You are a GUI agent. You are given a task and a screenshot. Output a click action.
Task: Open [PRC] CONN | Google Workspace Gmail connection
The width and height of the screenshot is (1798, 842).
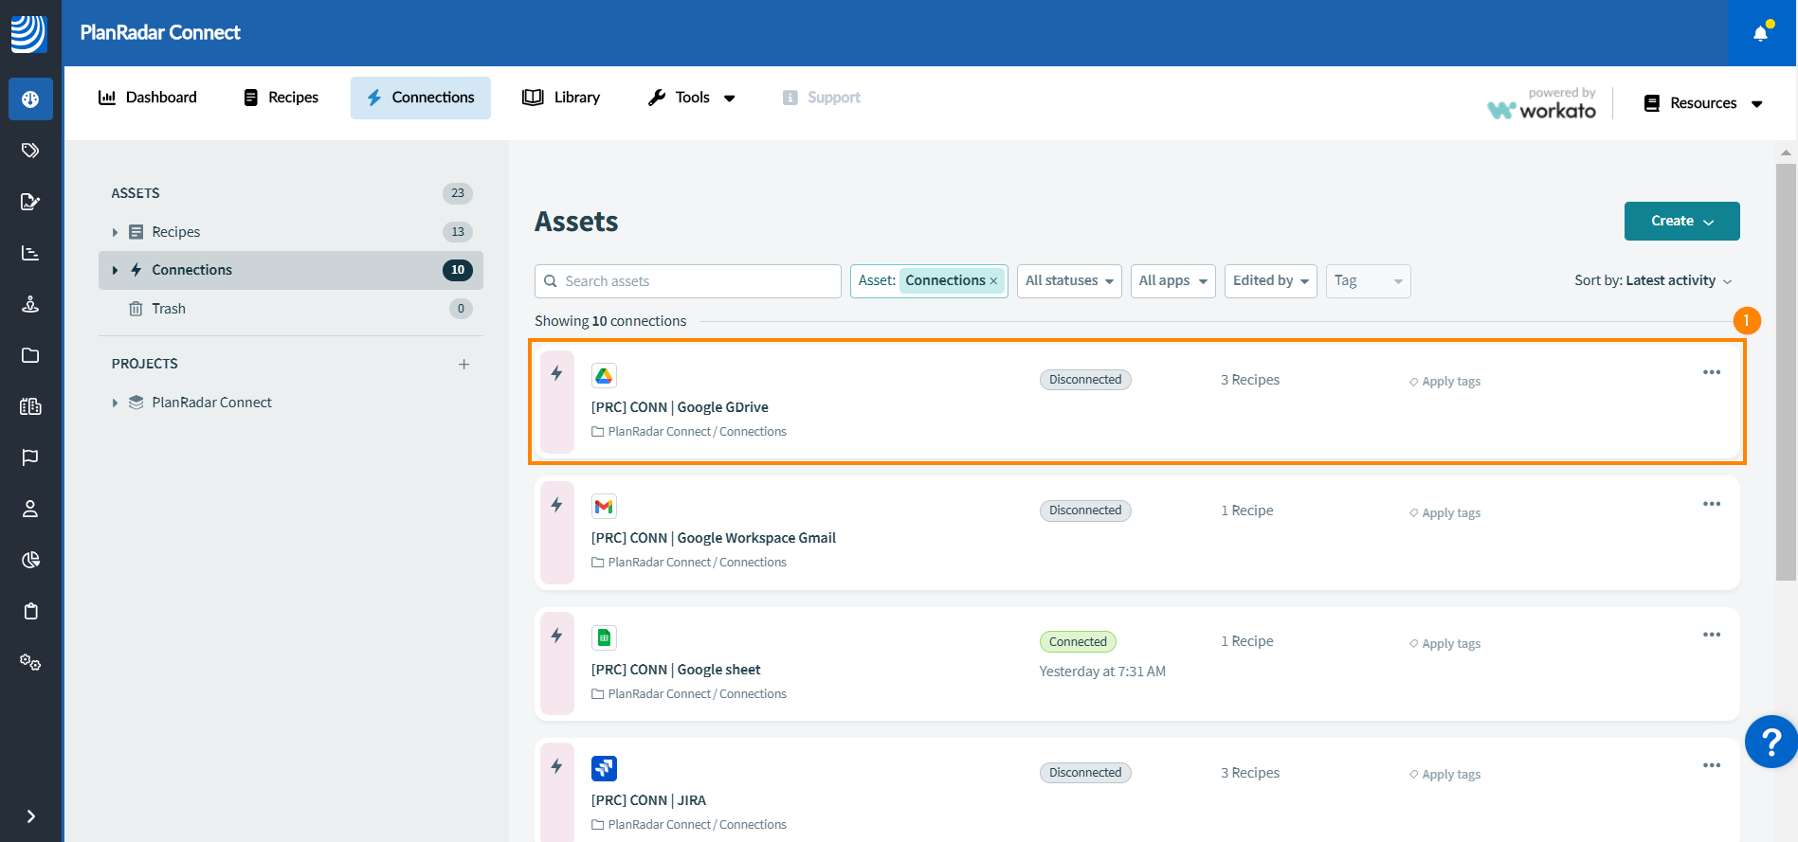pyautogui.click(x=714, y=538)
